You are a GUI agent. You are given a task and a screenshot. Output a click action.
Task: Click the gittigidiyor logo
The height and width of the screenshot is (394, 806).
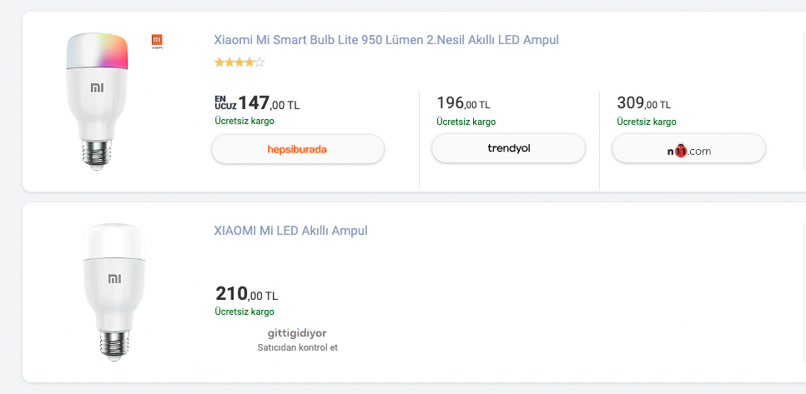tap(297, 333)
